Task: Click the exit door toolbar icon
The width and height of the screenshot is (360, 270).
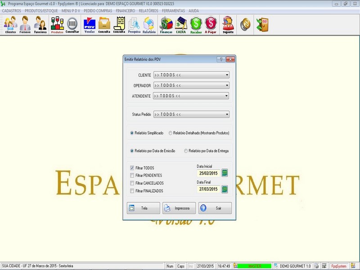Action: click(262, 24)
